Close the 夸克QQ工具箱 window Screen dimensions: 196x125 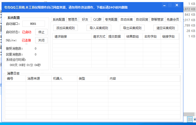click(x=177, y=5)
